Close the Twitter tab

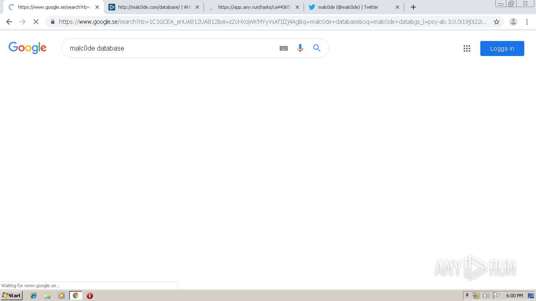(x=397, y=7)
